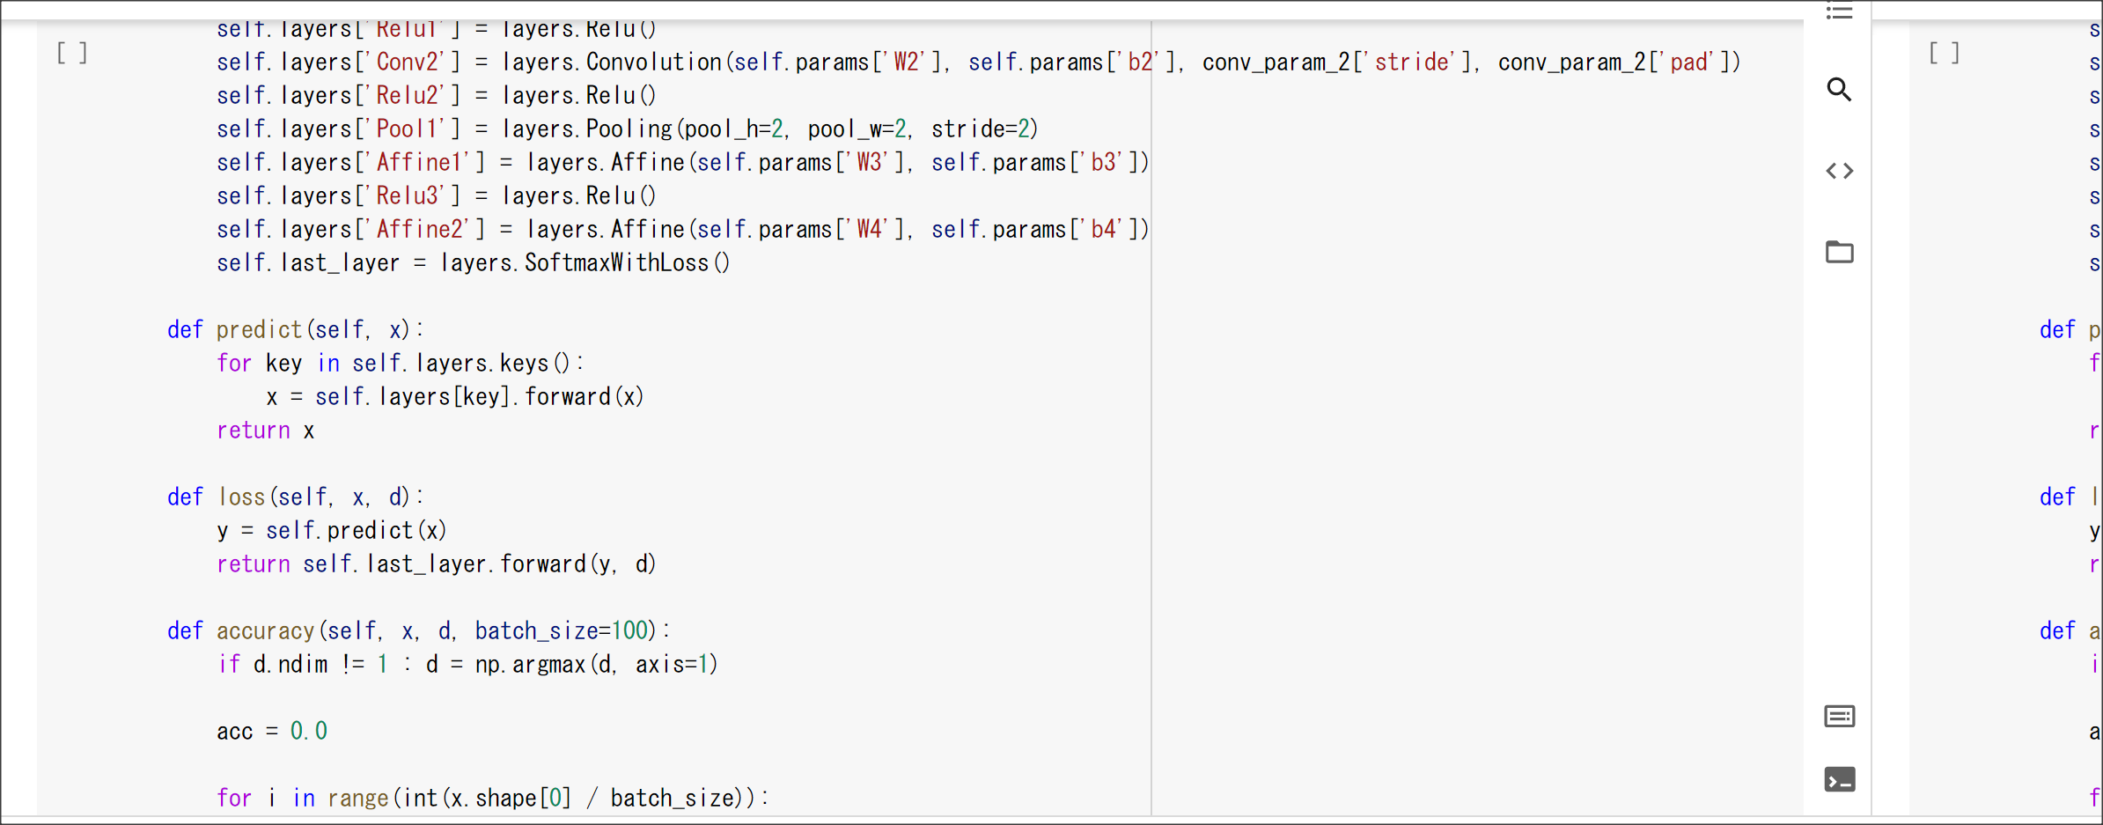Place cursor on the 'Pool1' Pooling line

(x=628, y=129)
